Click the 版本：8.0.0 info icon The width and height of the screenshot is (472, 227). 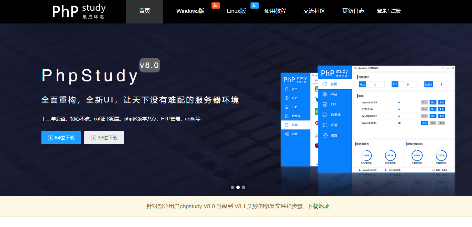click(x=433, y=170)
